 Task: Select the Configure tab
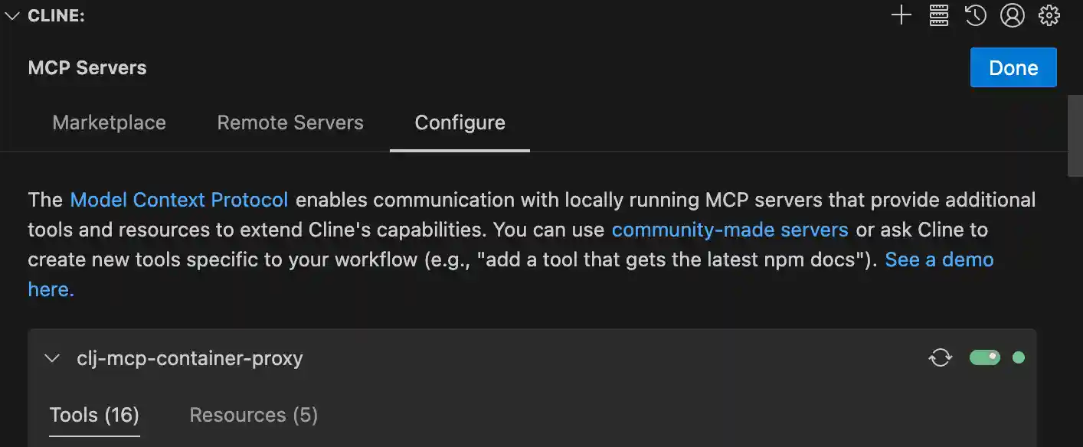coord(460,122)
